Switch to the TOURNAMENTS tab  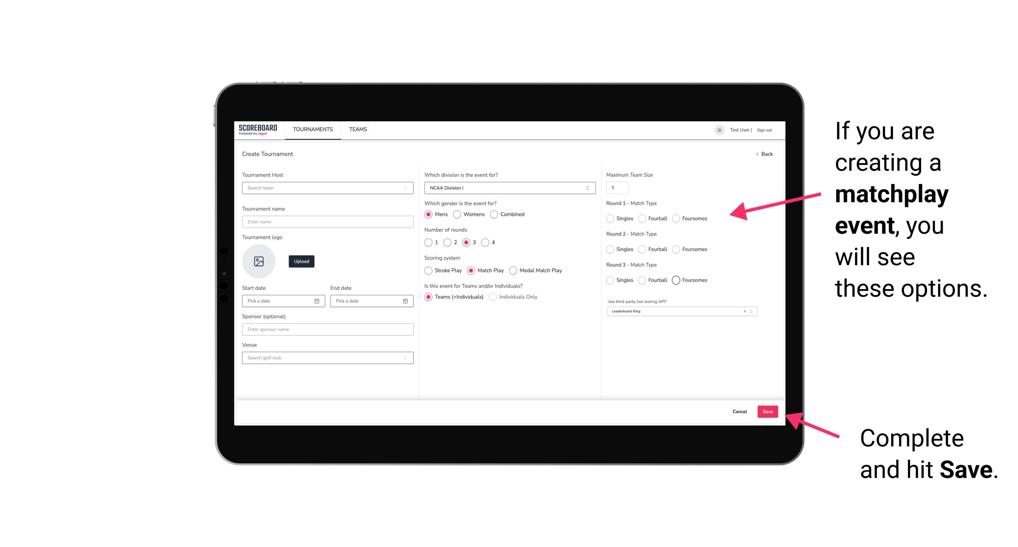tap(312, 129)
